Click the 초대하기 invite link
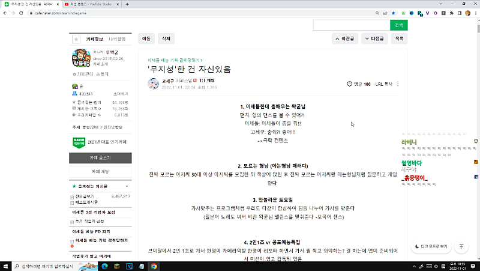The image size is (480, 271). pyautogui.click(x=121, y=94)
